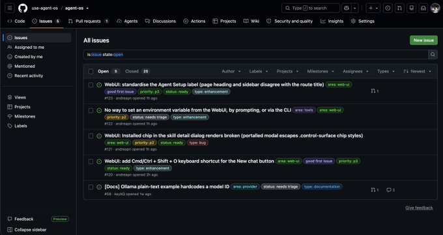Select Created by me in sidebar
The image size is (443, 235).
(38, 57)
